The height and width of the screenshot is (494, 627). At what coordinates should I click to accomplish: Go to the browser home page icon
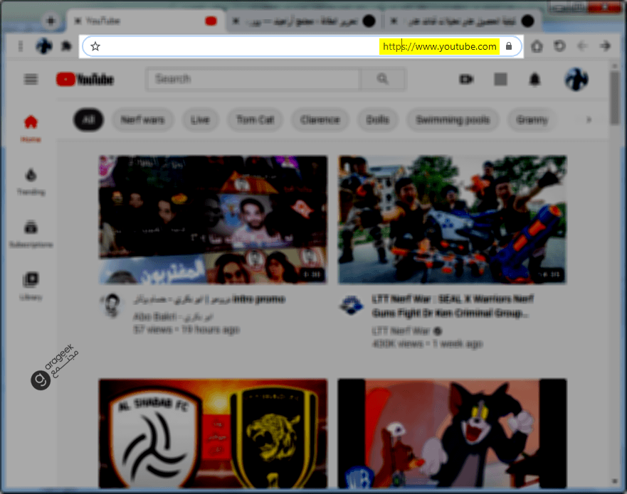pyautogui.click(x=537, y=46)
